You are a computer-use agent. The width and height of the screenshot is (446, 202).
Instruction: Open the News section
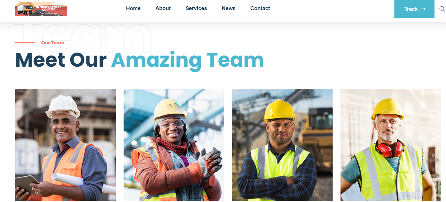pos(228,9)
